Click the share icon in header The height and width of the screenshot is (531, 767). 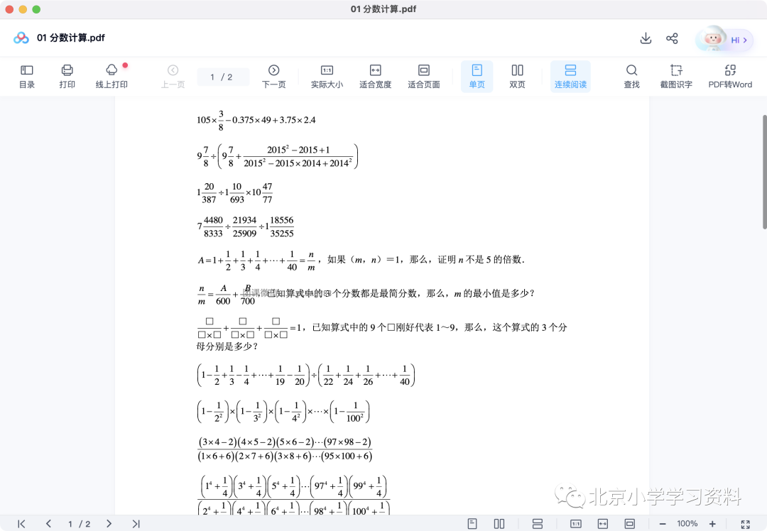672,38
